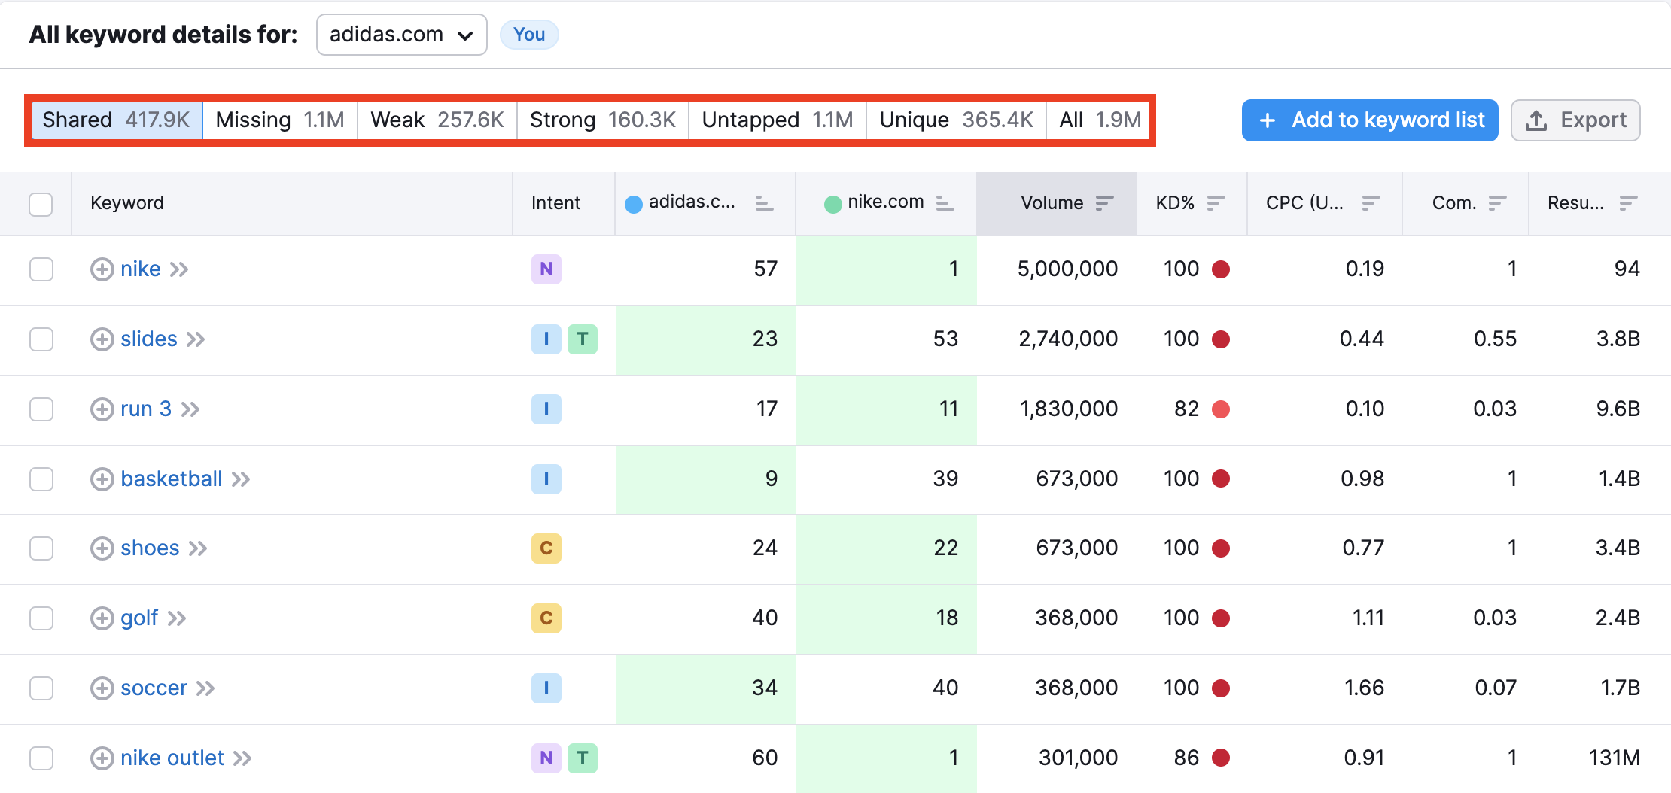Click the Add to keyword list button
Image resolution: width=1671 pixels, height=793 pixels.
1369,120
